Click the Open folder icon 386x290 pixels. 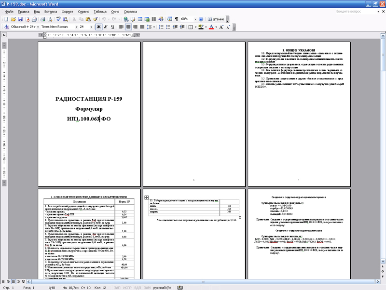tap(13, 19)
